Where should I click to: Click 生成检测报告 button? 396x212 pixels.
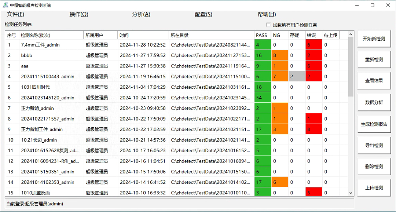pos(374,124)
